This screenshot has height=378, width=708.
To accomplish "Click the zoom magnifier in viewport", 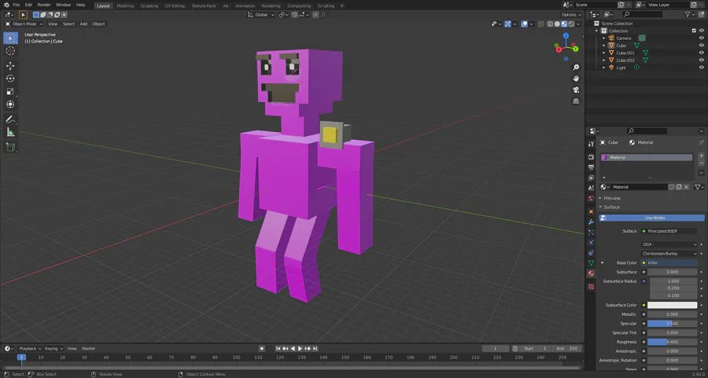I will pos(576,68).
